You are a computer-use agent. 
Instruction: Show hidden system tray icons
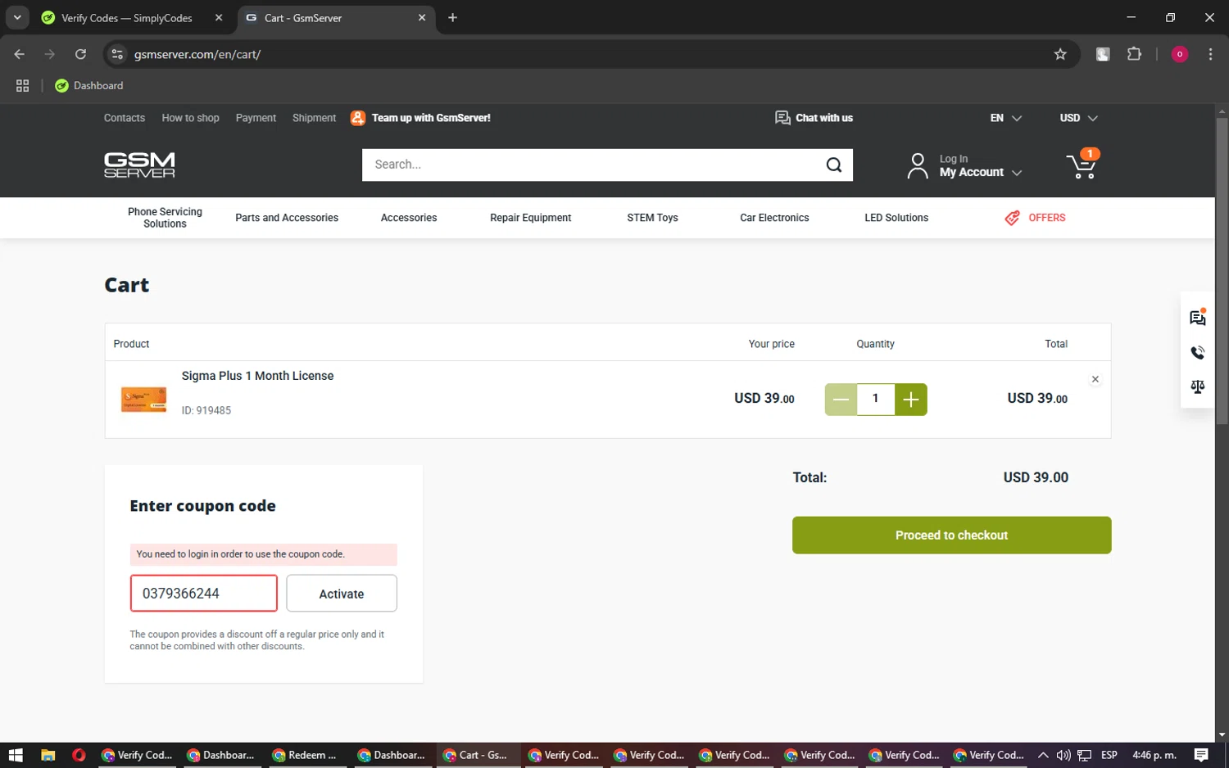pyautogui.click(x=1042, y=755)
